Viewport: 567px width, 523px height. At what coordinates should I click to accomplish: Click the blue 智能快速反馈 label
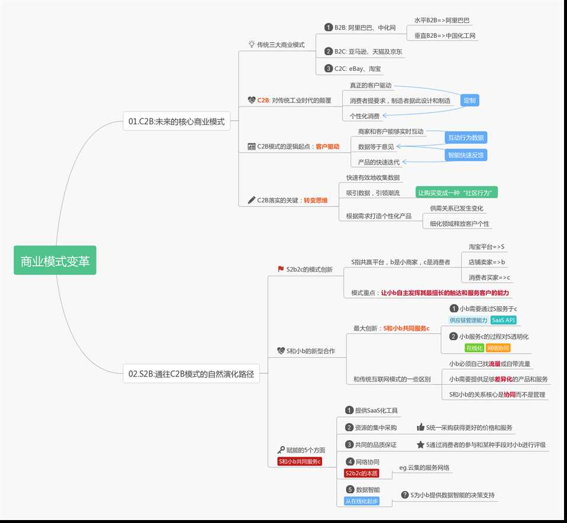tap(466, 155)
